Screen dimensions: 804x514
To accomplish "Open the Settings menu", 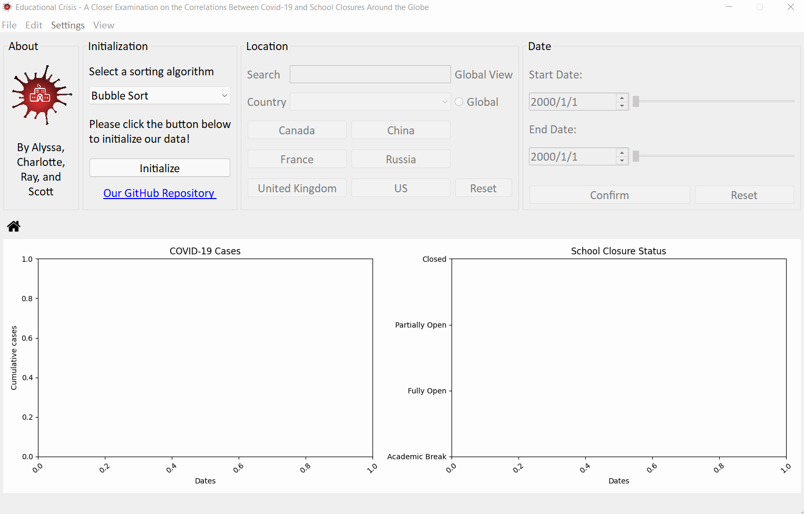I will (x=67, y=25).
